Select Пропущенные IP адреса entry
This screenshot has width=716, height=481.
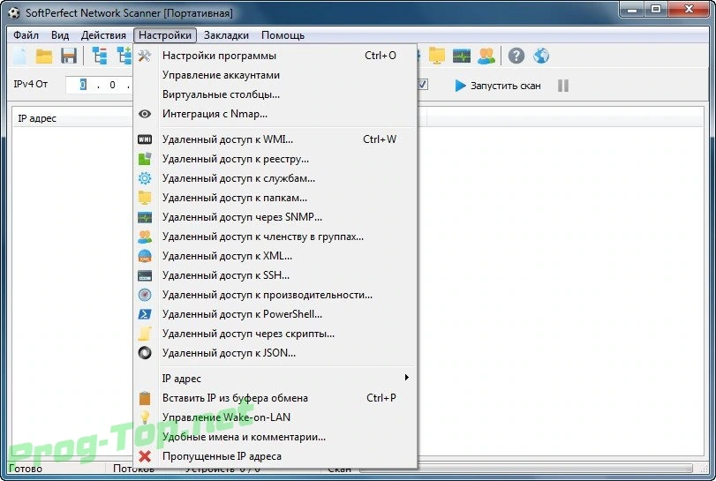coord(275,456)
